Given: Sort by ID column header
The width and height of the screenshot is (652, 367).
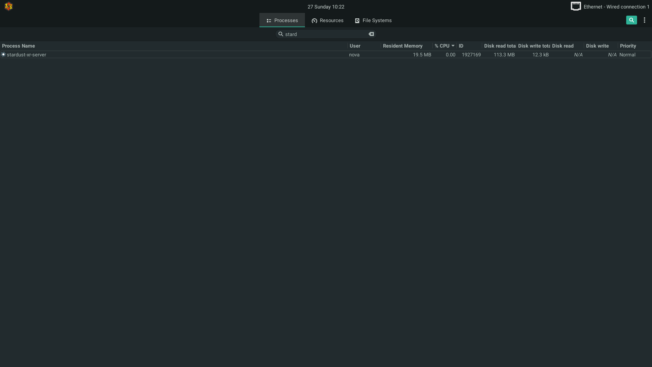Looking at the screenshot, I should [461, 46].
